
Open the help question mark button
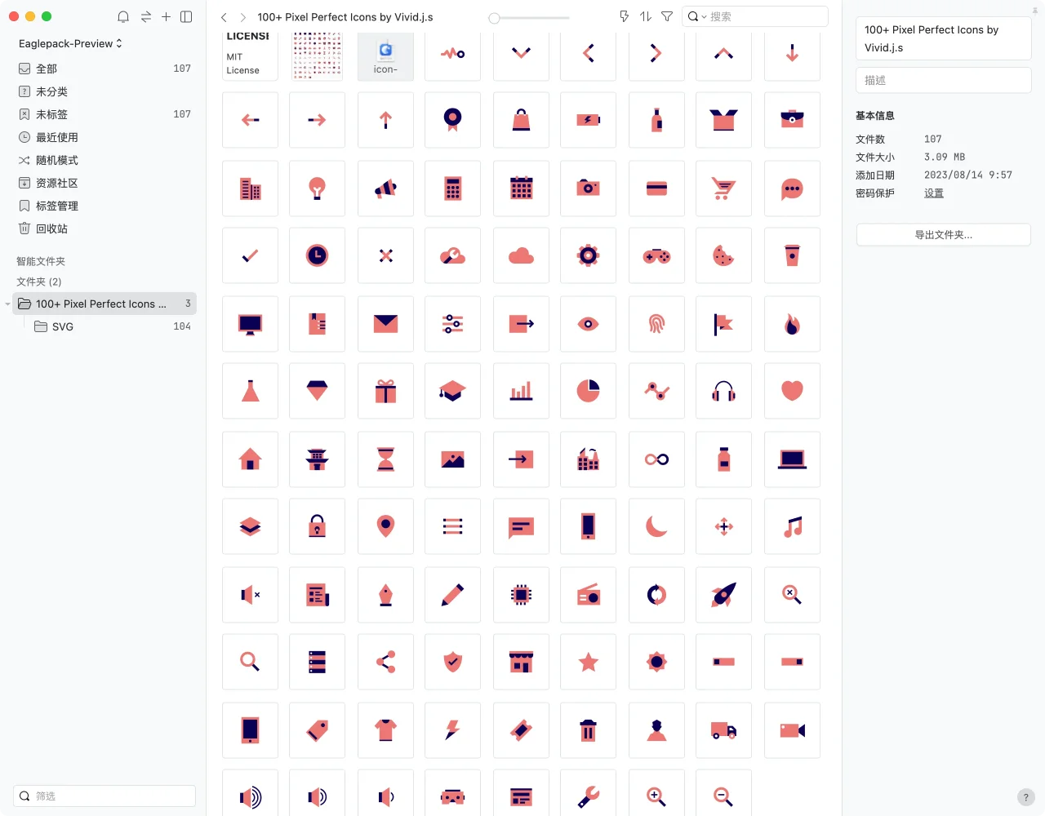pyautogui.click(x=1026, y=797)
